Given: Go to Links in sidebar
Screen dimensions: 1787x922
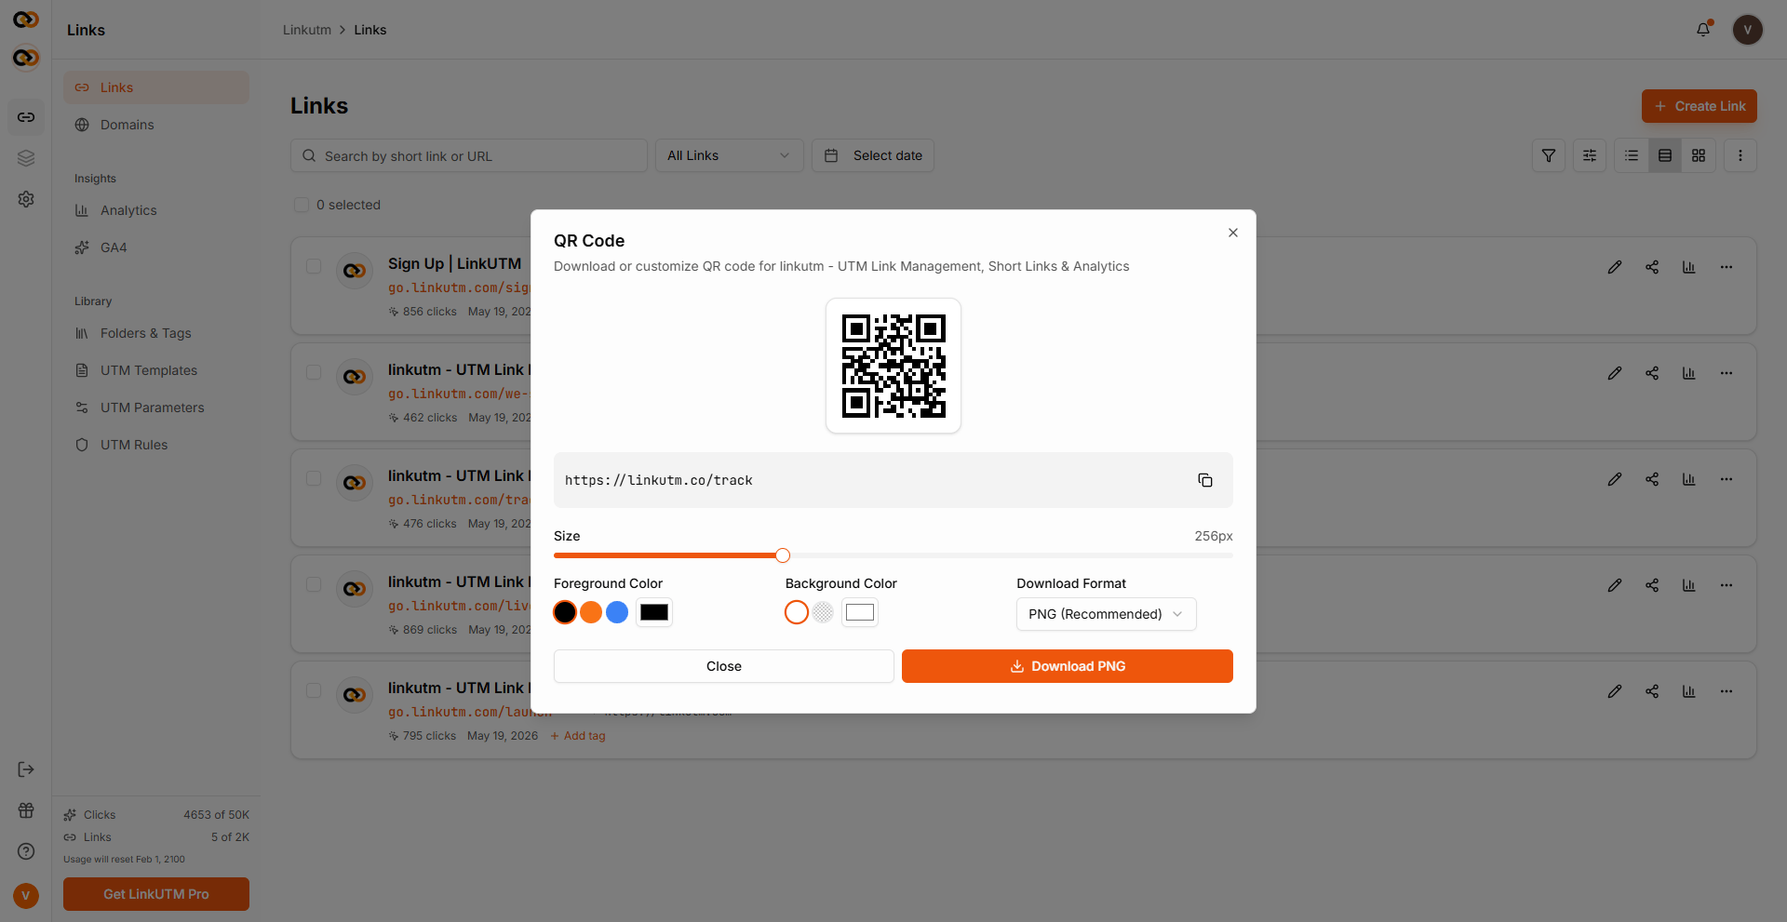Looking at the screenshot, I should coord(156,87).
